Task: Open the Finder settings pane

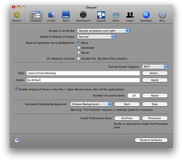Action: point(52,17)
